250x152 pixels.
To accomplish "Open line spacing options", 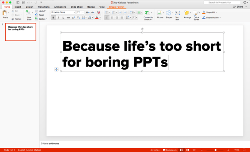I will coord(132,12).
